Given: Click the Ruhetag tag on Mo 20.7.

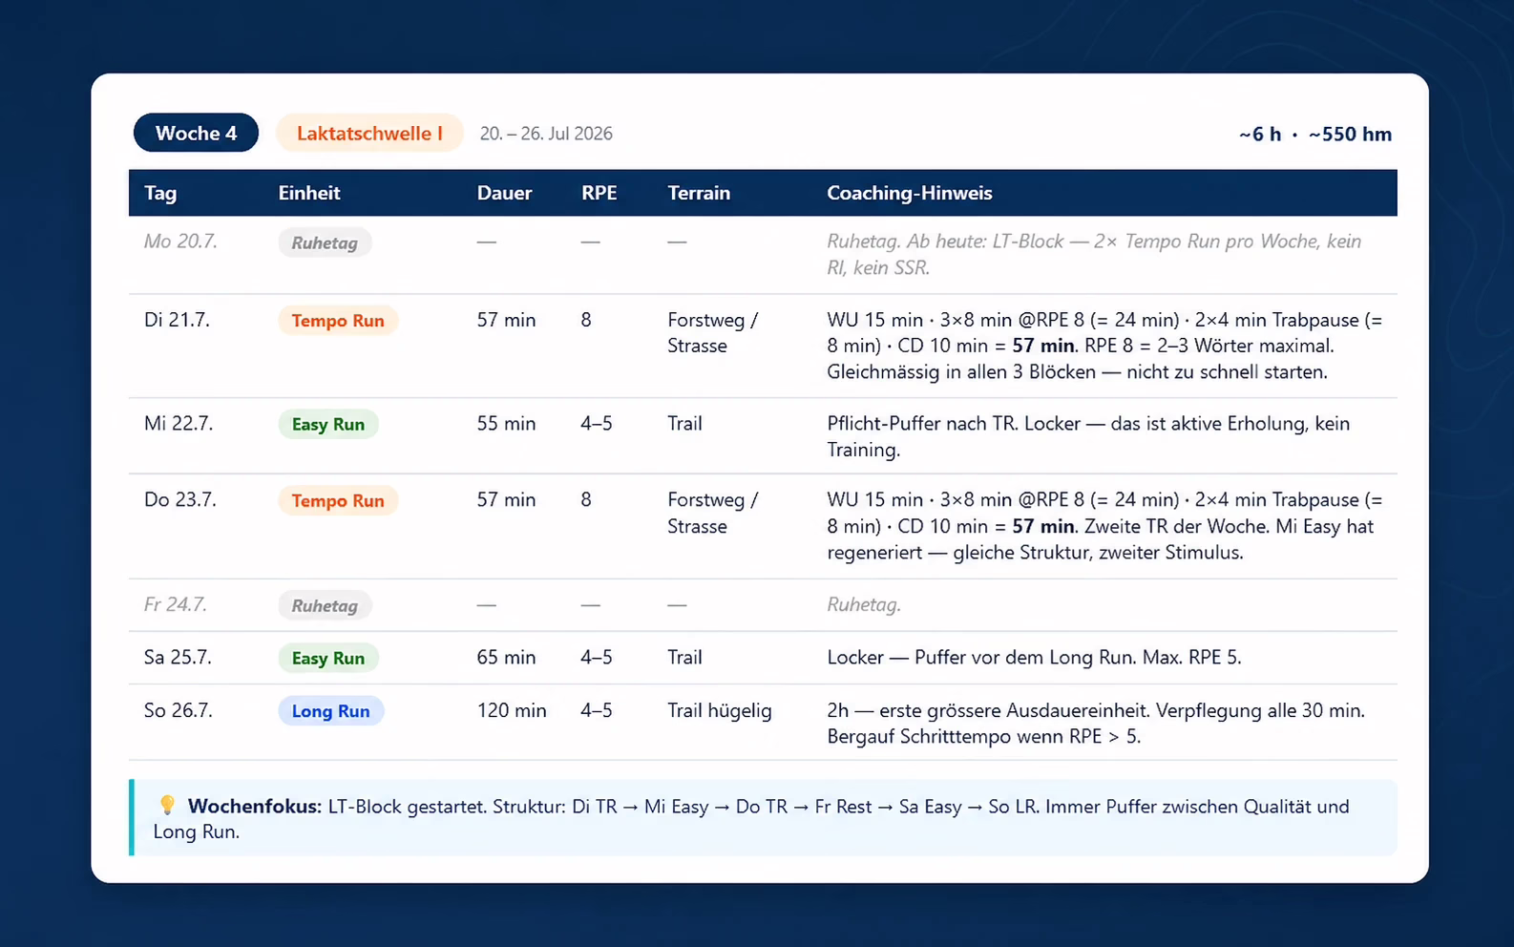Looking at the screenshot, I should click(325, 242).
